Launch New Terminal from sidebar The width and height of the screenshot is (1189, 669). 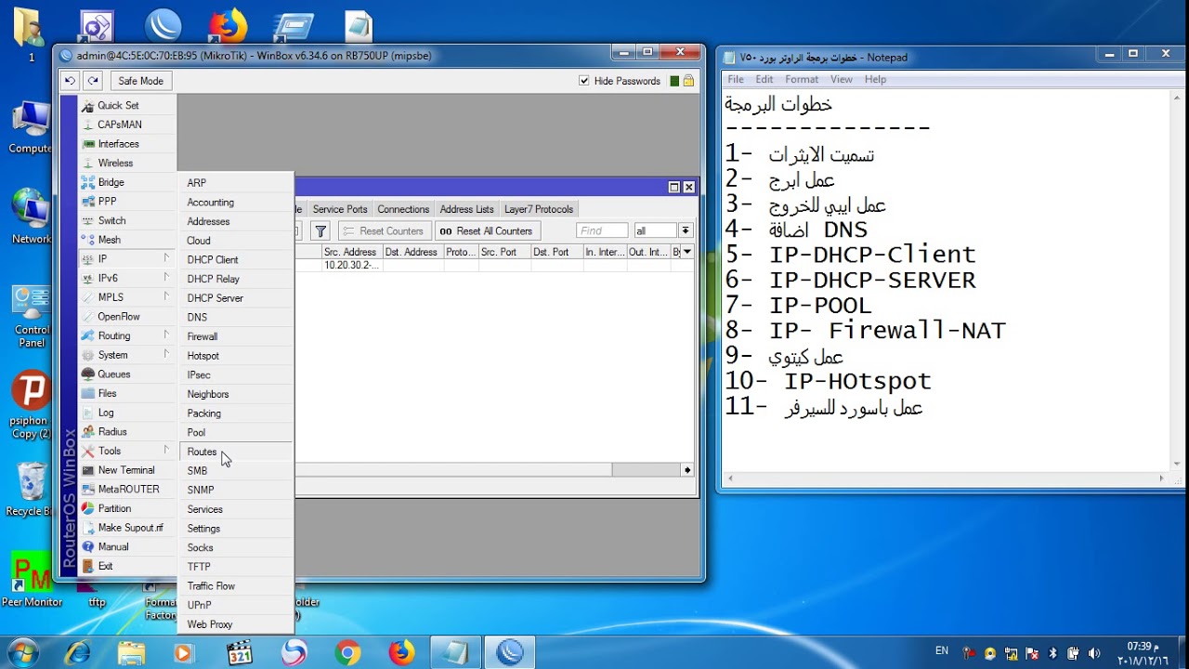[126, 470]
